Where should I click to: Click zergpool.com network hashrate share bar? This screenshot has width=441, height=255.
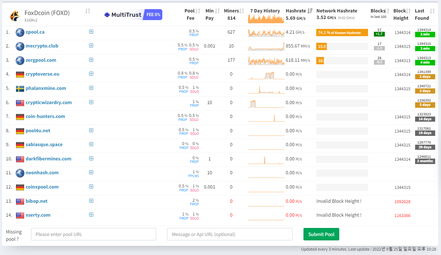tap(320, 61)
